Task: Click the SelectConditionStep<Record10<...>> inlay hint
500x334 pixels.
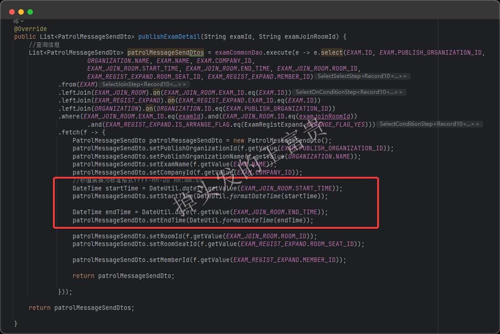Action: coord(429,124)
